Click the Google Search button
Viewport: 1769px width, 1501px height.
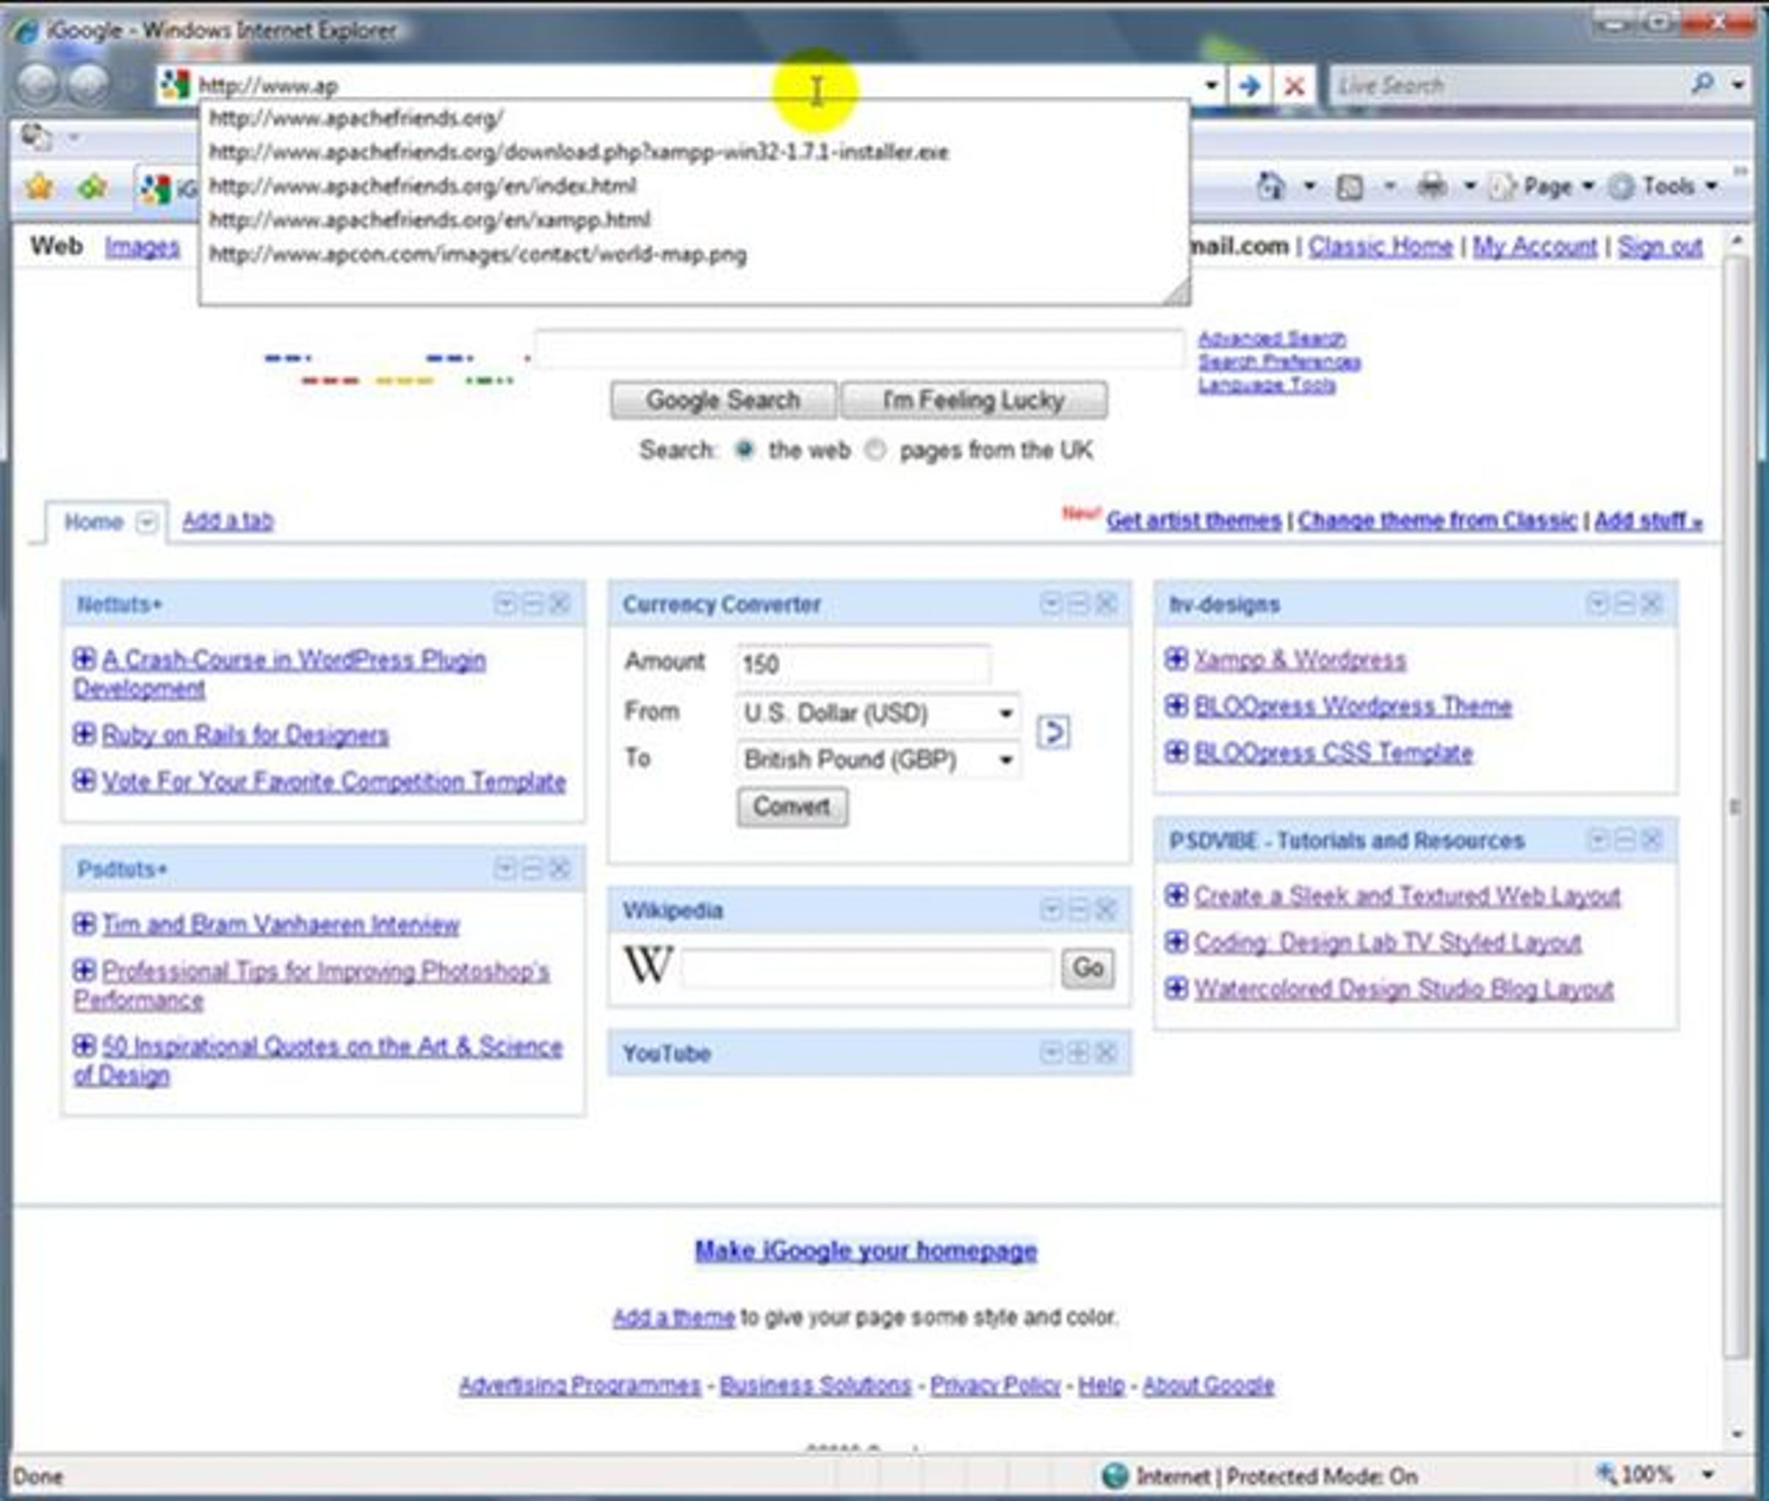[723, 400]
